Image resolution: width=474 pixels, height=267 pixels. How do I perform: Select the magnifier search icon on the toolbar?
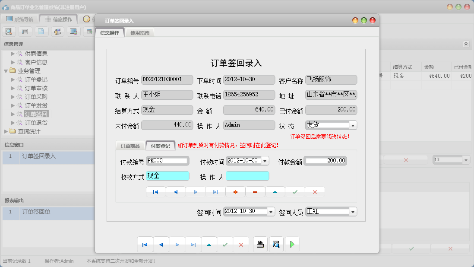pos(9,31)
